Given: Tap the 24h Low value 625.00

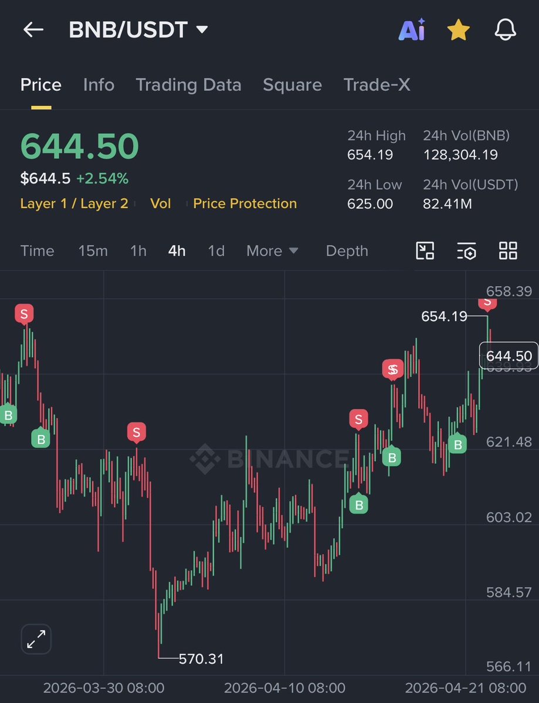Looking at the screenshot, I should 370,204.
